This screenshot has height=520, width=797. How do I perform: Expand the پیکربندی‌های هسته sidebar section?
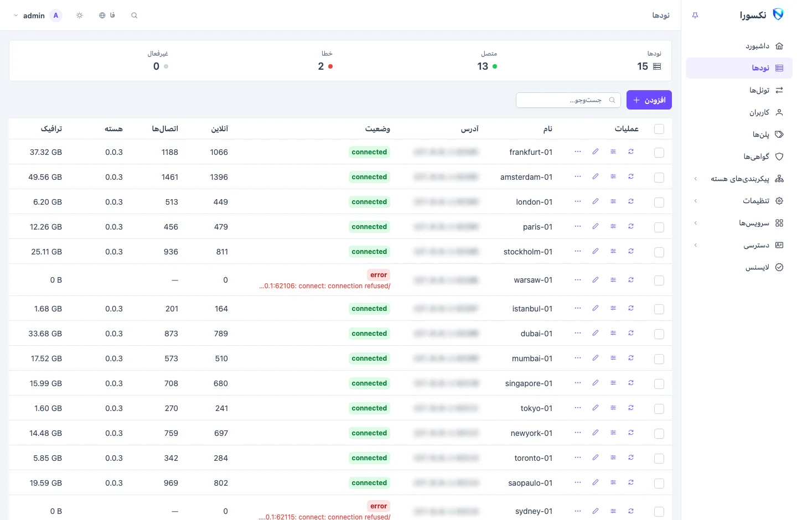(739, 179)
